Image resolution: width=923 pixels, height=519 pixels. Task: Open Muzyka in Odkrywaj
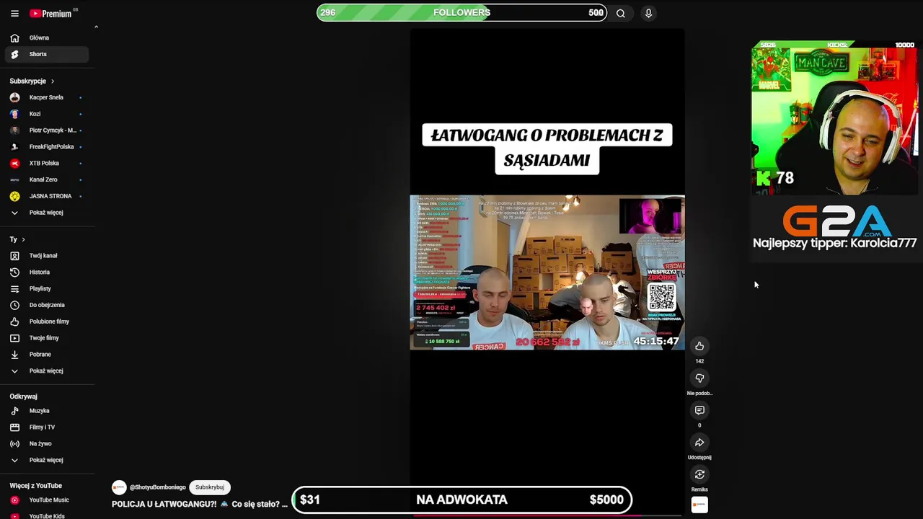pyautogui.click(x=48, y=411)
